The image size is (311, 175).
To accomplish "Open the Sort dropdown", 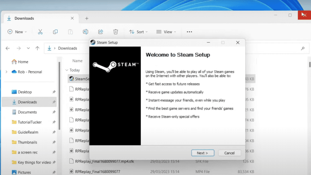I will 138,32.
